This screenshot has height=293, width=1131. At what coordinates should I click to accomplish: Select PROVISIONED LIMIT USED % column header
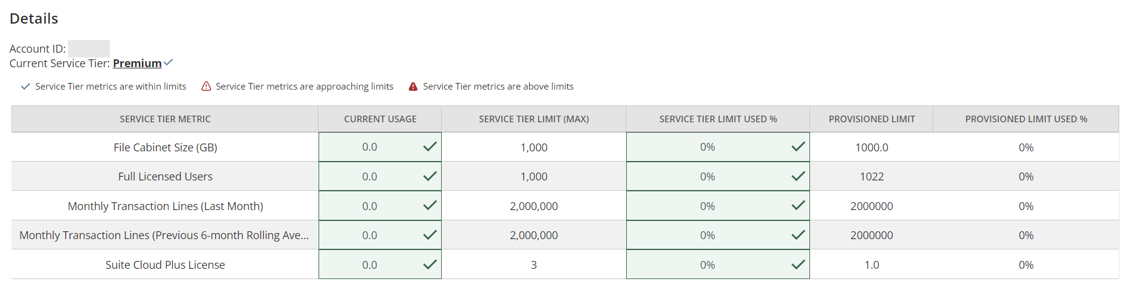coord(1026,119)
